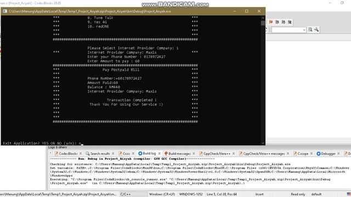Close the CppCheck/Vera++ tab
The height and width of the screenshot is (197, 351).
click(234, 153)
